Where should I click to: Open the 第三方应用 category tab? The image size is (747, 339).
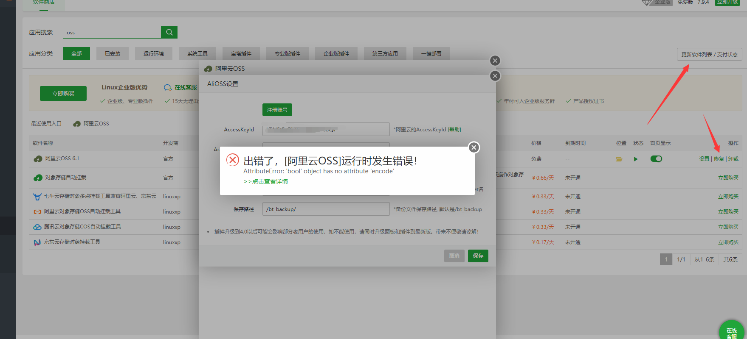coord(385,53)
